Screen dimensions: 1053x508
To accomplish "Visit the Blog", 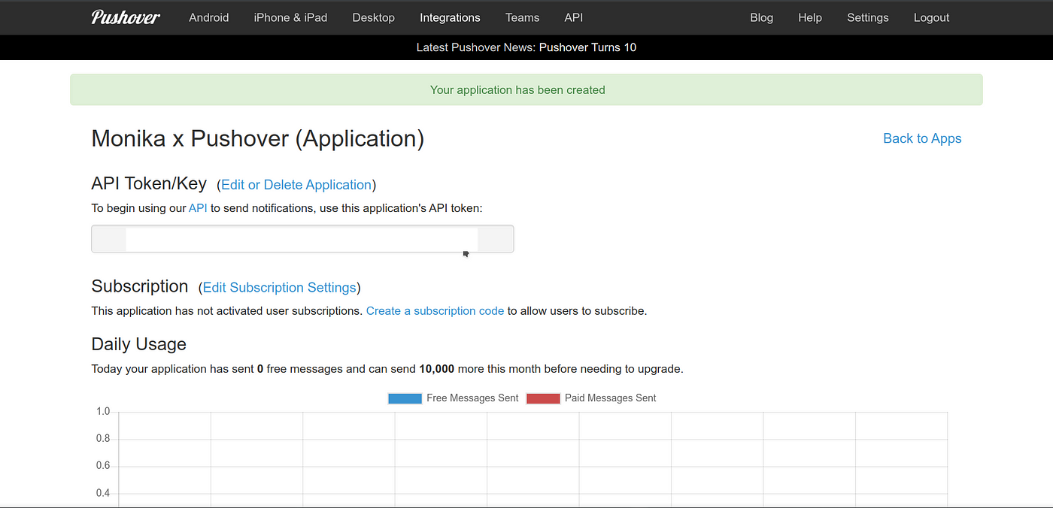I will [x=761, y=17].
